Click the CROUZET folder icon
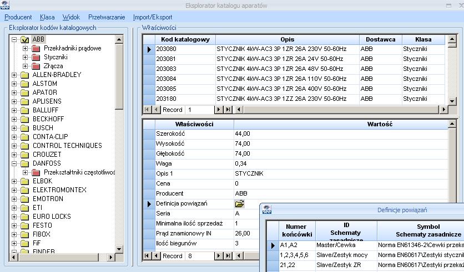 [x=25, y=155]
